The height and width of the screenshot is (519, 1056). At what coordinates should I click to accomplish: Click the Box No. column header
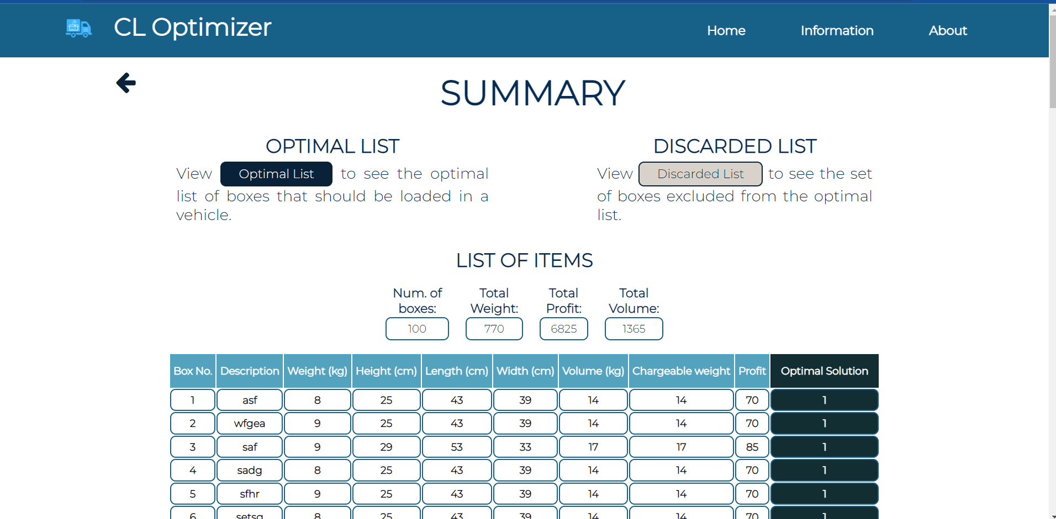(x=192, y=371)
